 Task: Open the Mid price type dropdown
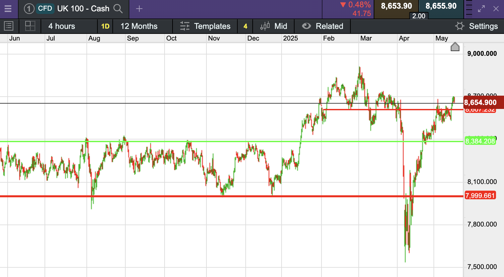[x=274, y=26]
